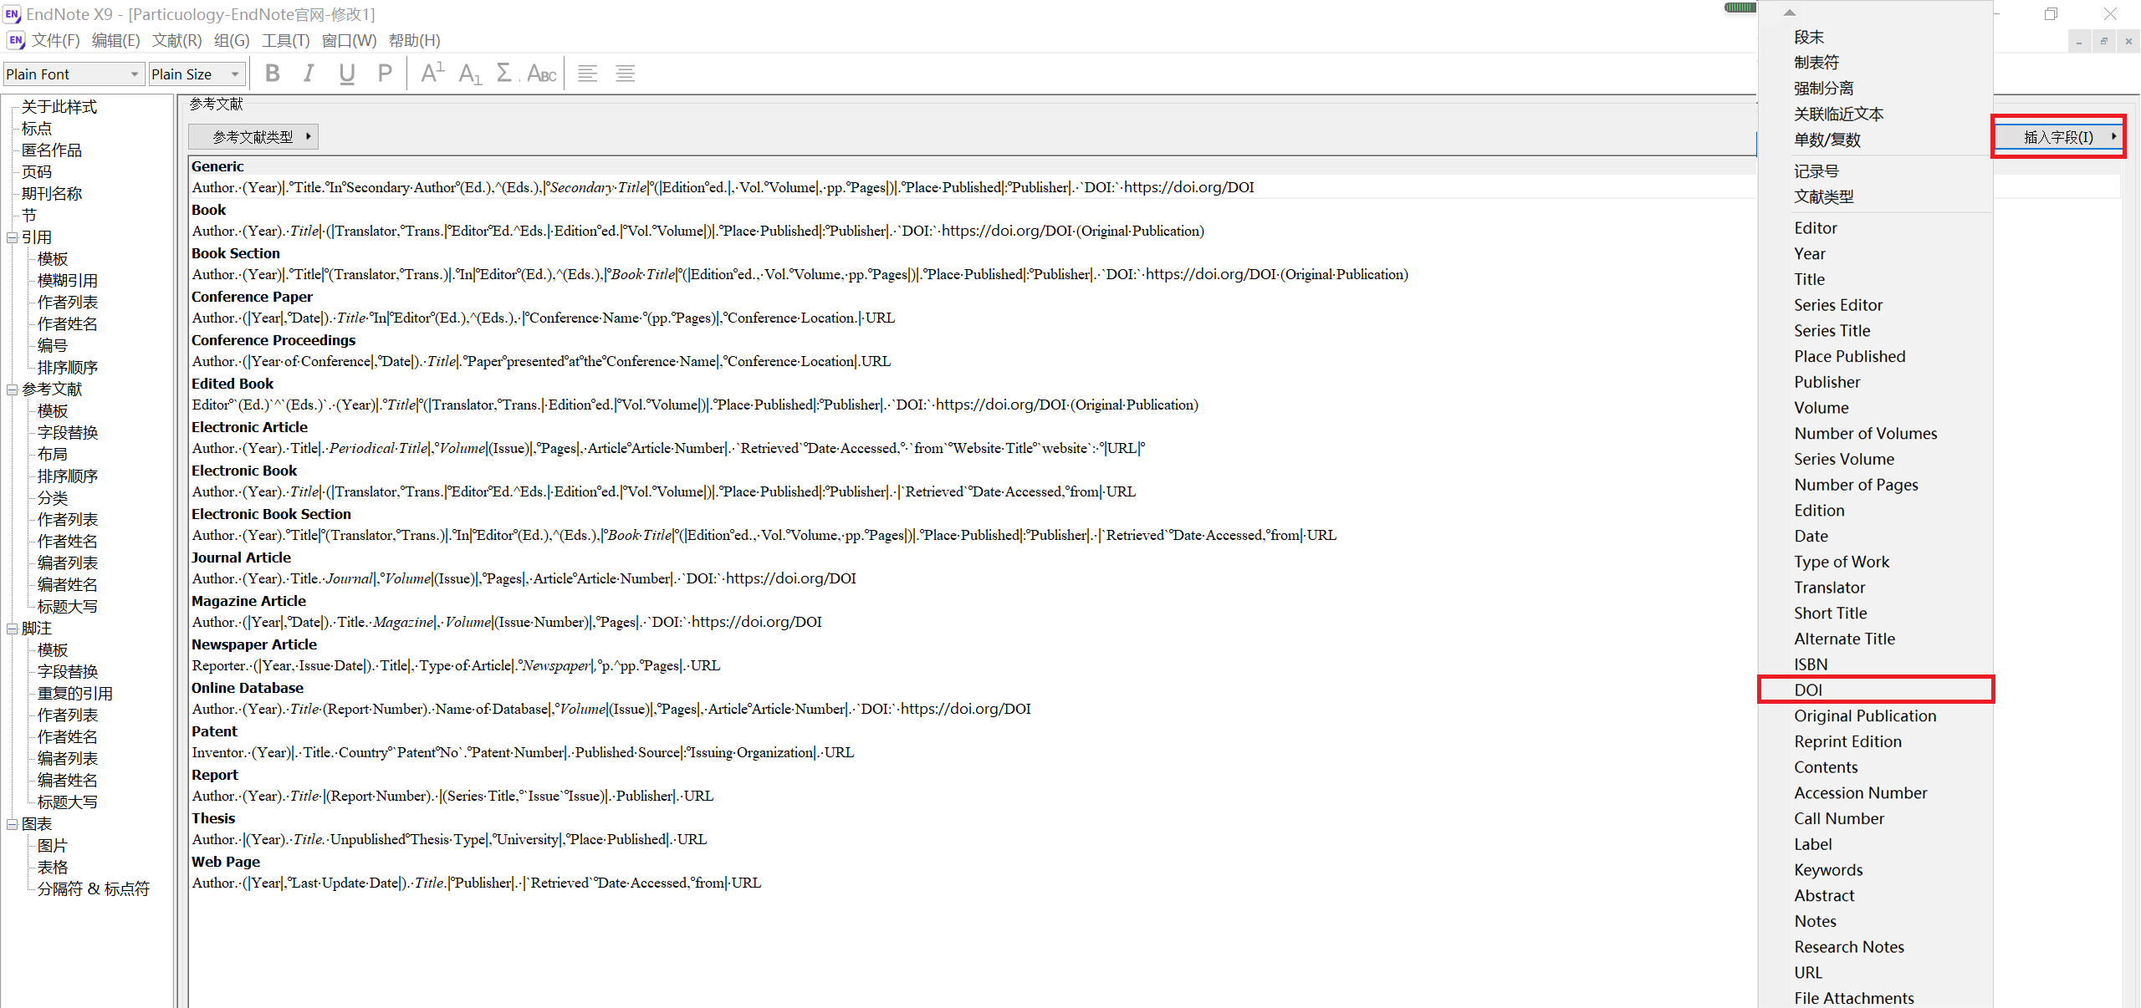Viewport: 2141px width, 1008px height.
Task: Click the Small Caps Abc icon
Action: click(x=542, y=74)
